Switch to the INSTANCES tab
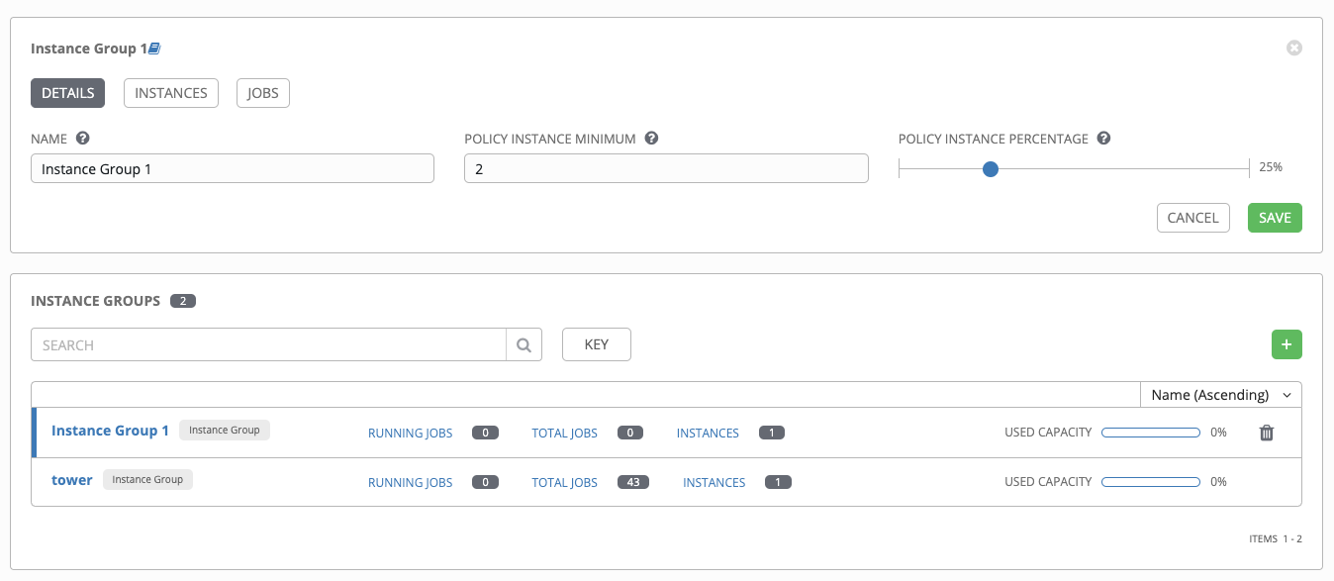 click(170, 92)
